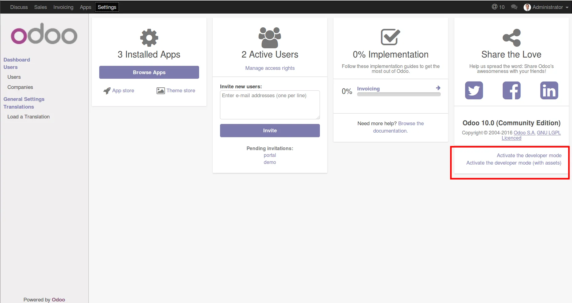572x303 pixels.
Task: Open the Discuss menu
Action: (x=19, y=7)
